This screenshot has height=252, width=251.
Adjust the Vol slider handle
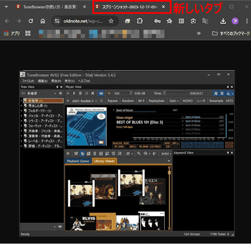click(131, 93)
